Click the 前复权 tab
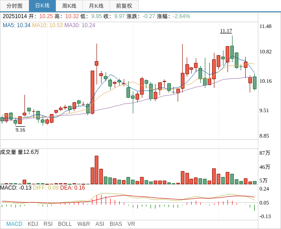The image size is (281, 229). tap(124, 6)
